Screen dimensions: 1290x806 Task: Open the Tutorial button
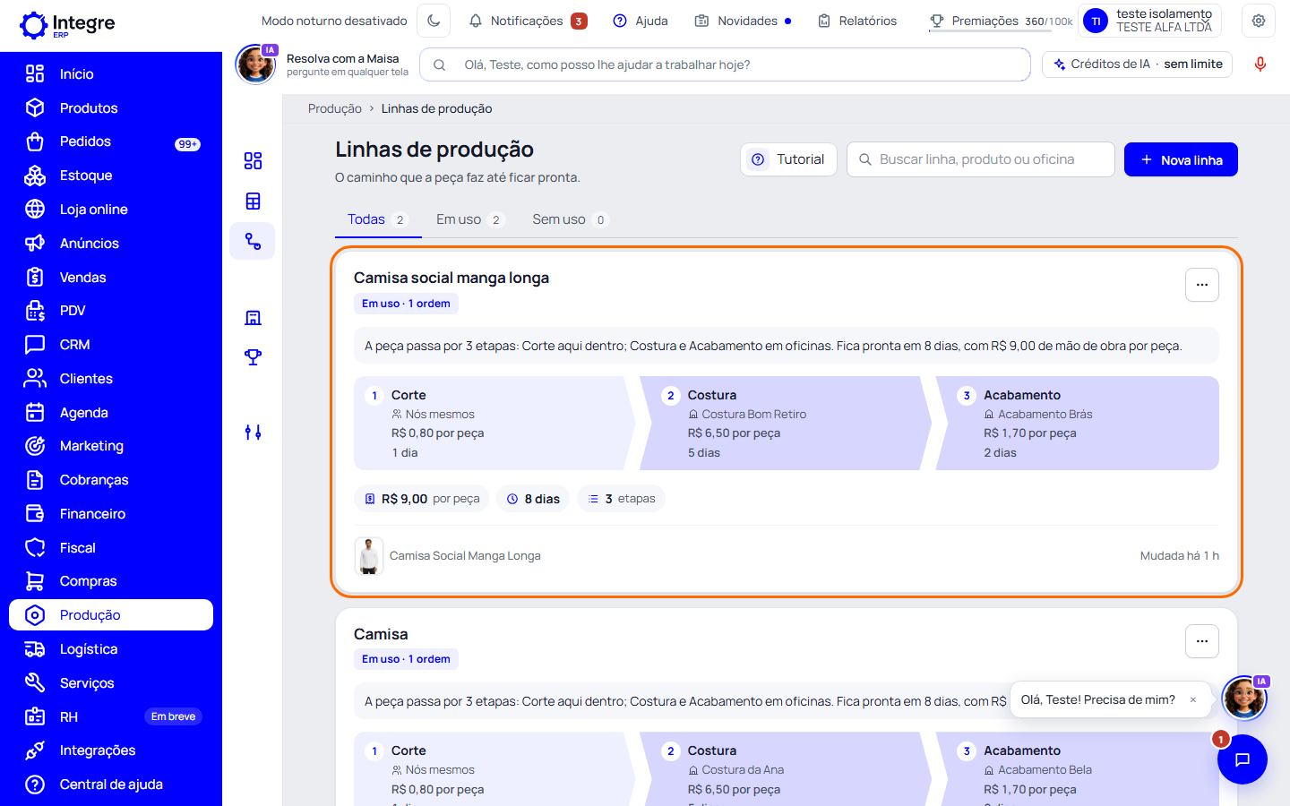tap(788, 159)
